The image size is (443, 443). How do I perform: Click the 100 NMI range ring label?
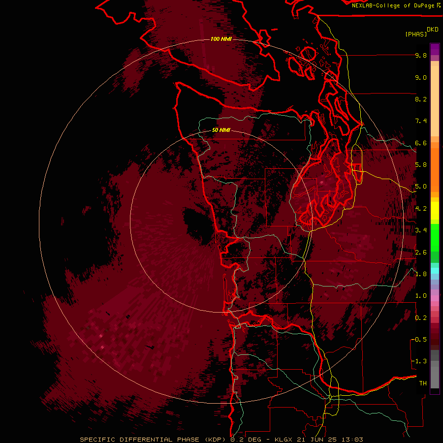(x=221, y=39)
